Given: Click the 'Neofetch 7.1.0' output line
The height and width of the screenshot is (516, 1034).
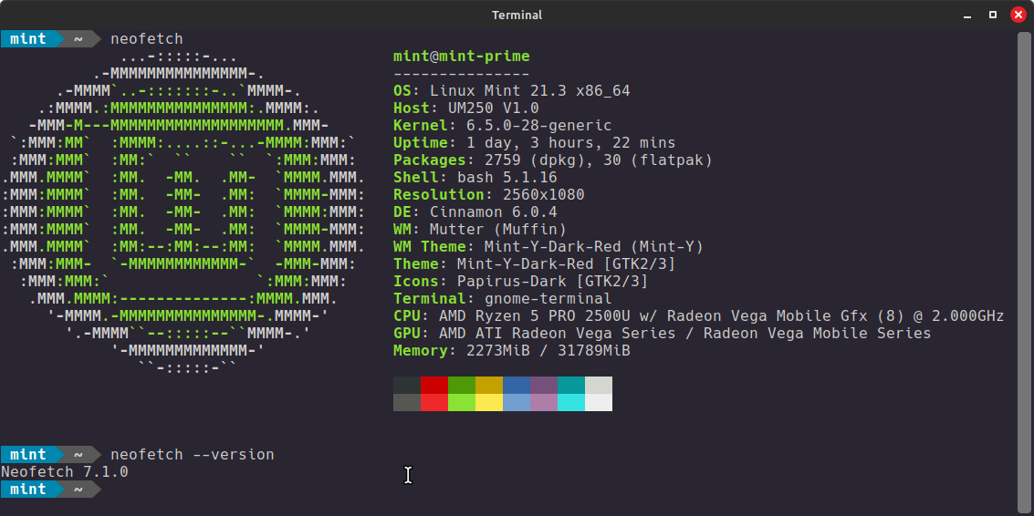Looking at the screenshot, I should tap(65, 472).
